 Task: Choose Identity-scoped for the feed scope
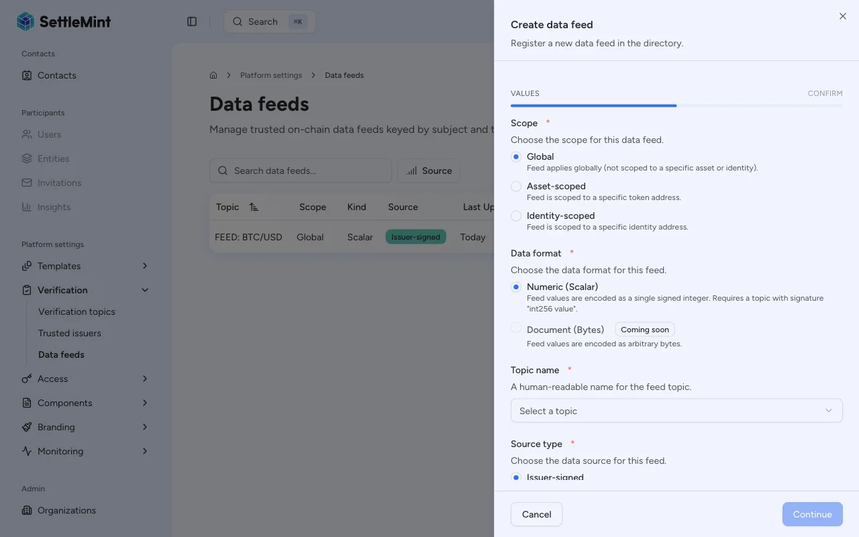pyautogui.click(x=516, y=215)
